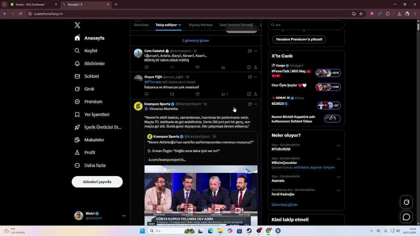The height and width of the screenshot is (236, 420).
Task: Reply to Orçun Yiğit's post
Action: point(146,94)
